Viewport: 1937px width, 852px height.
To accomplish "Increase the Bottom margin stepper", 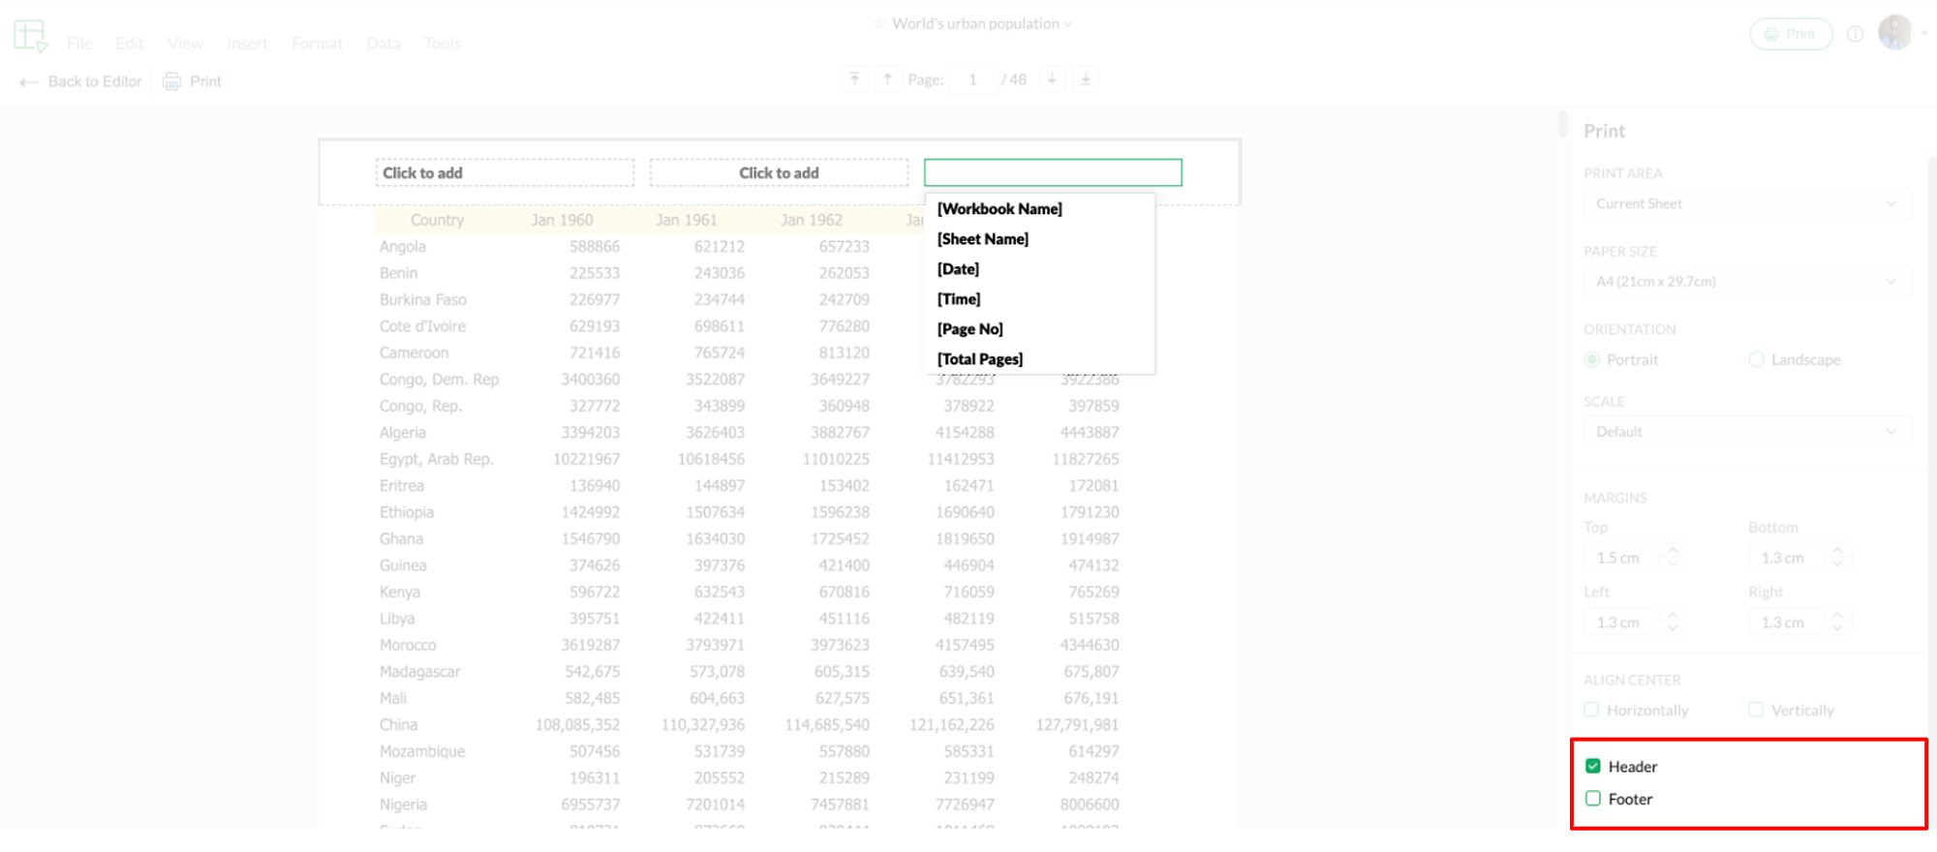I will pyautogui.click(x=1837, y=551).
